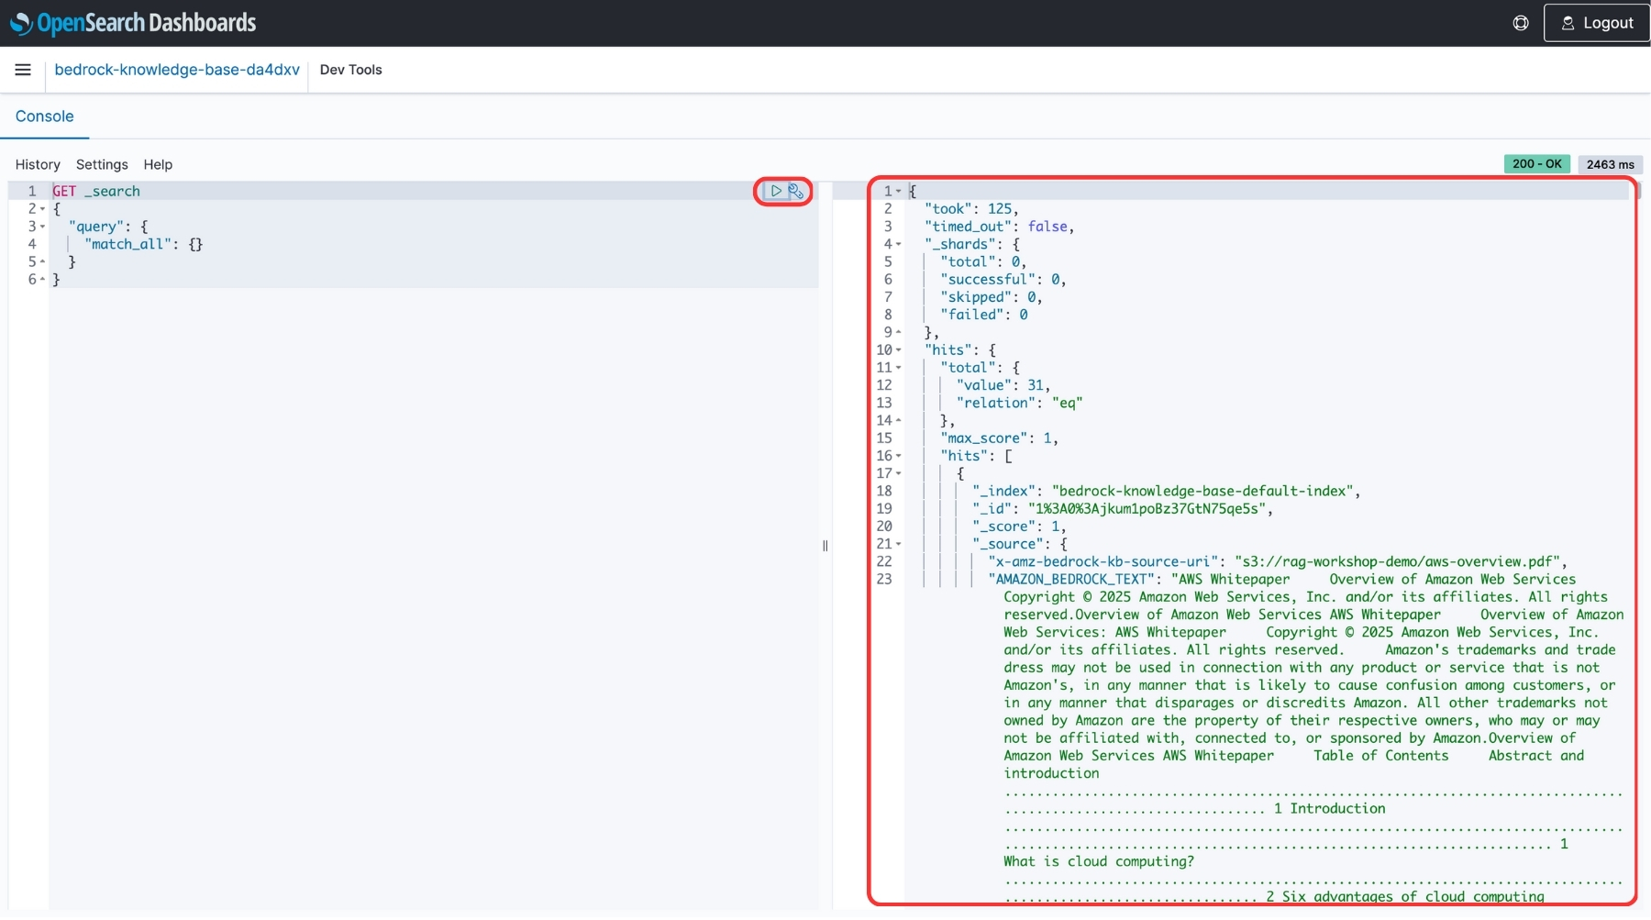Open the bedrock-knowledge-base-da4dxv breadcrumb link
This screenshot has height=920, width=1651.
tap(177, 70)
